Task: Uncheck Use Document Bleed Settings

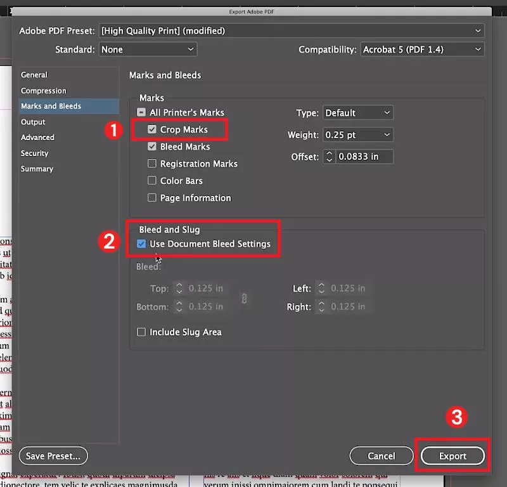Action: click(141, 243)
